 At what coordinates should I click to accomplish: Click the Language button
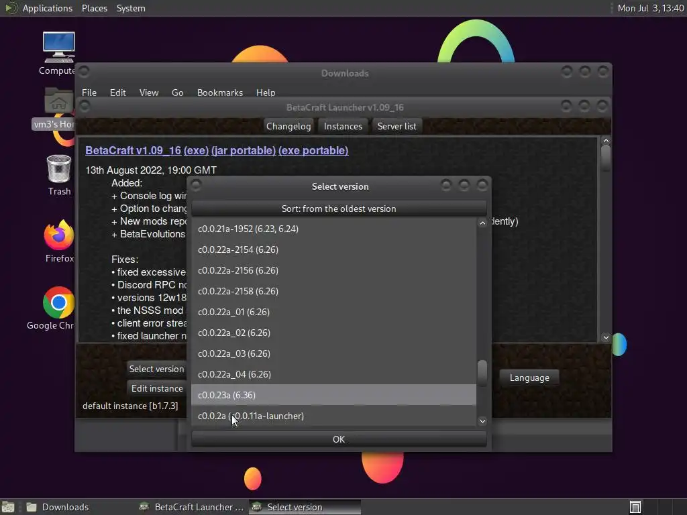pyautogui.click(x=529, y=378)
